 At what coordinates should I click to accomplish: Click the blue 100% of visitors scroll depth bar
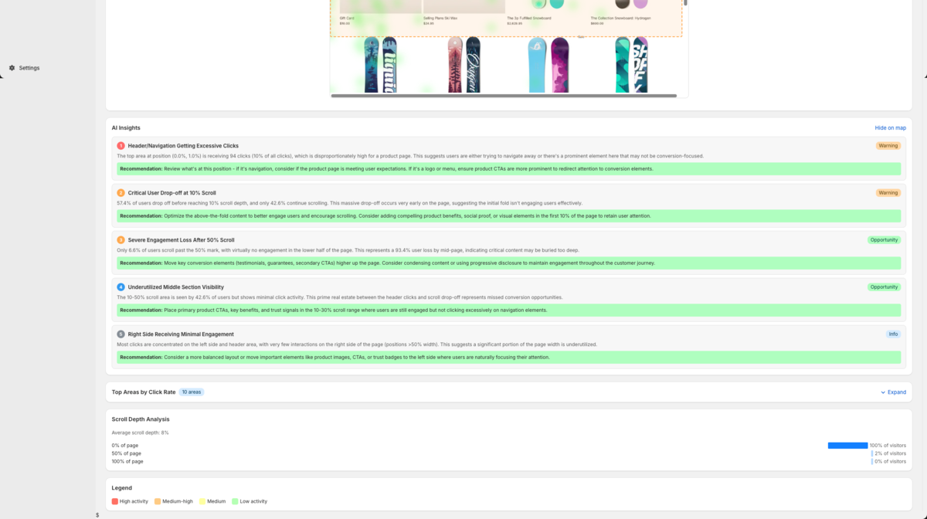tap(847, 445)
